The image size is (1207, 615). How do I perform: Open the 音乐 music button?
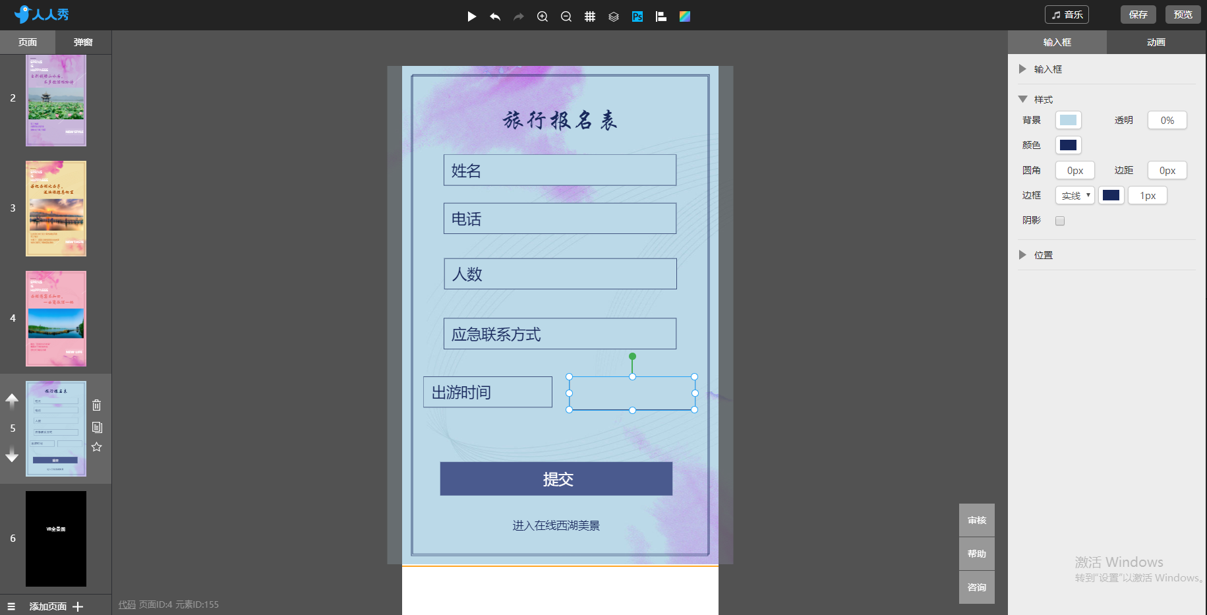tap(1067, 15)
